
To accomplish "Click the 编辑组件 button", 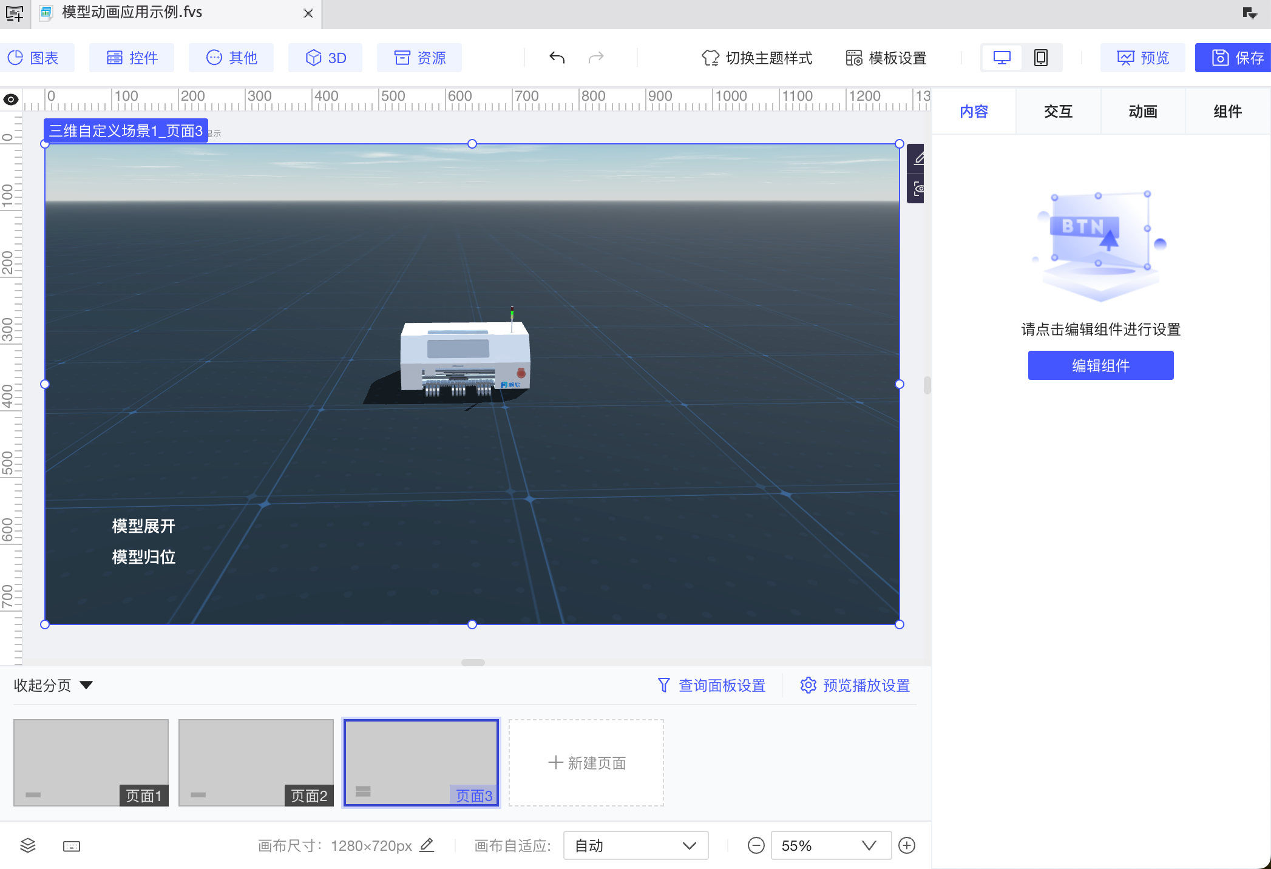I will click(1100, 365).
